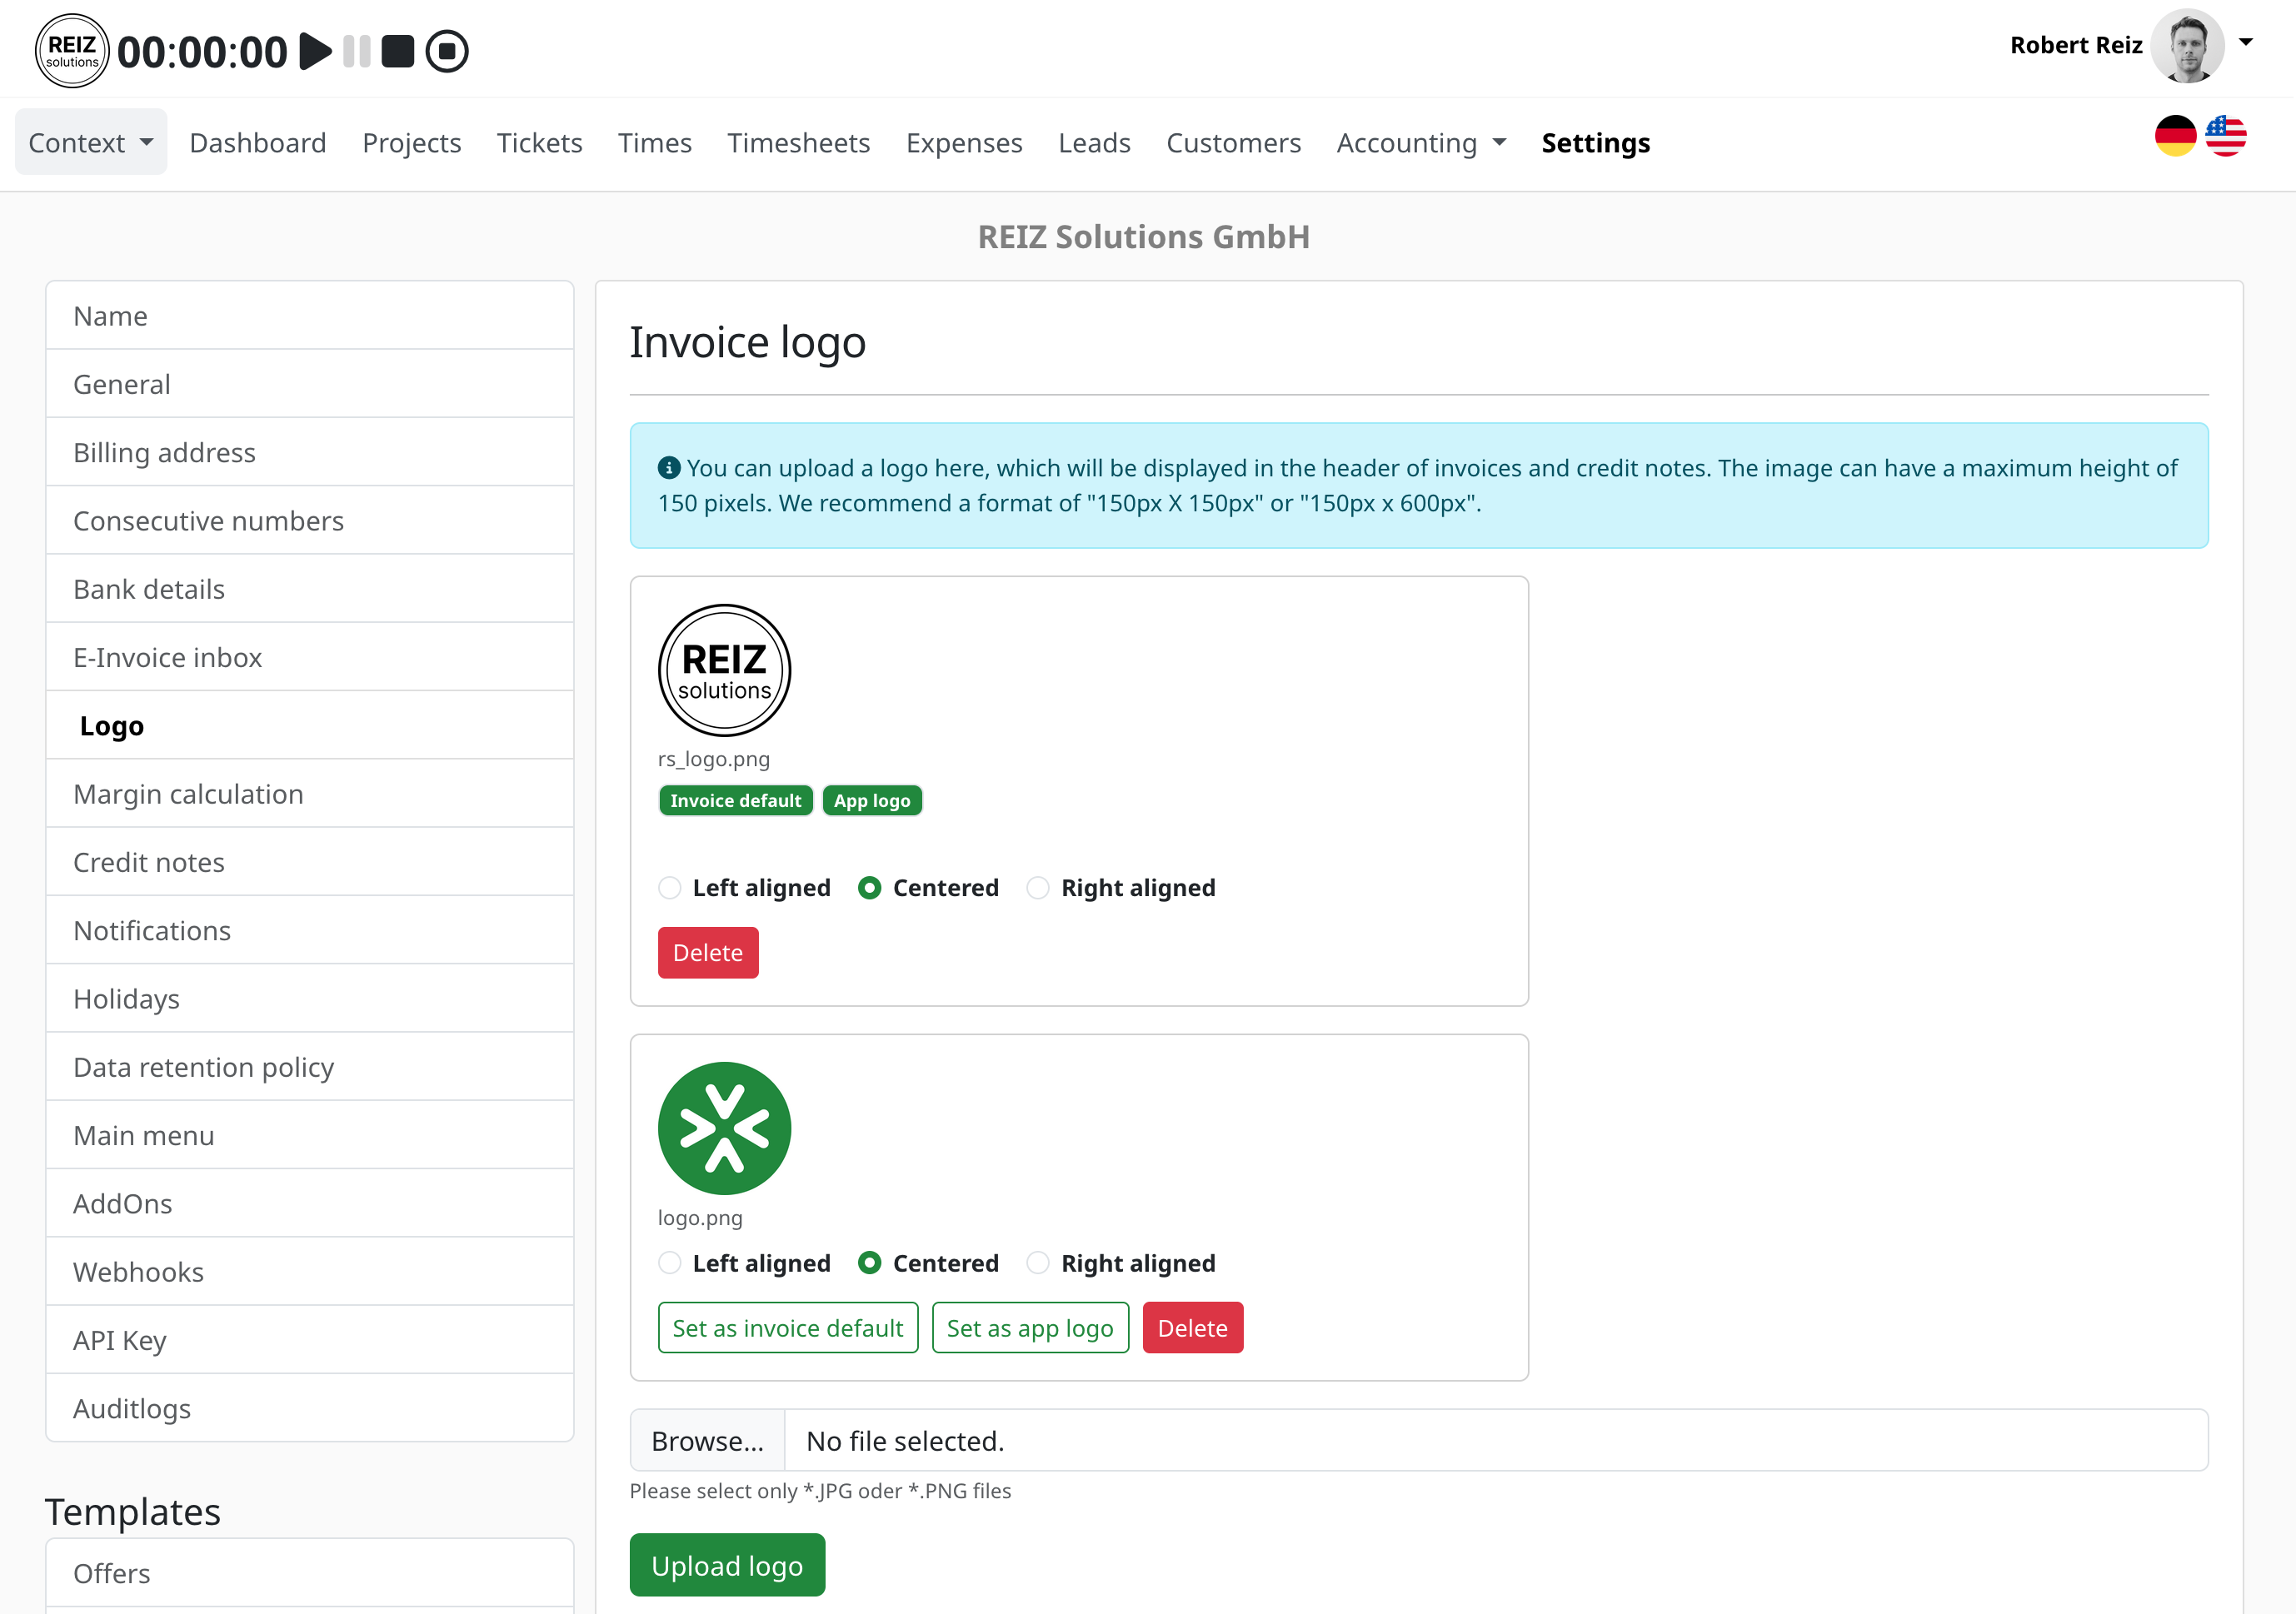This screenshot has width=2296, height=1614.
Task: Click the logo.png filename
Action: click(700, 1218)
